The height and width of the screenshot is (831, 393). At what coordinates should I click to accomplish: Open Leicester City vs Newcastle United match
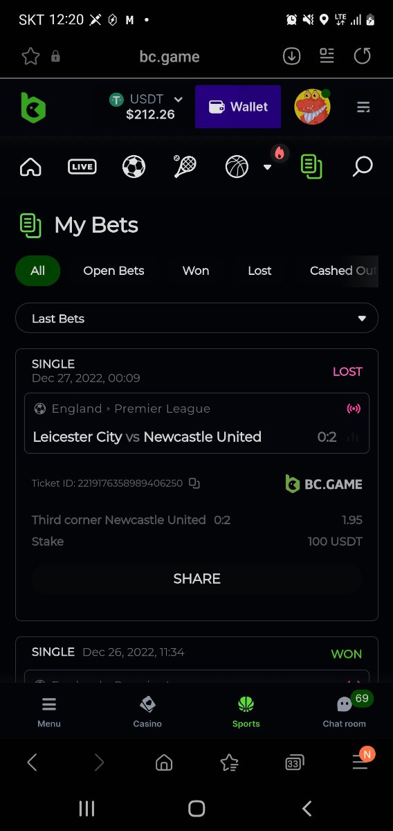click(x=196, y=423)
